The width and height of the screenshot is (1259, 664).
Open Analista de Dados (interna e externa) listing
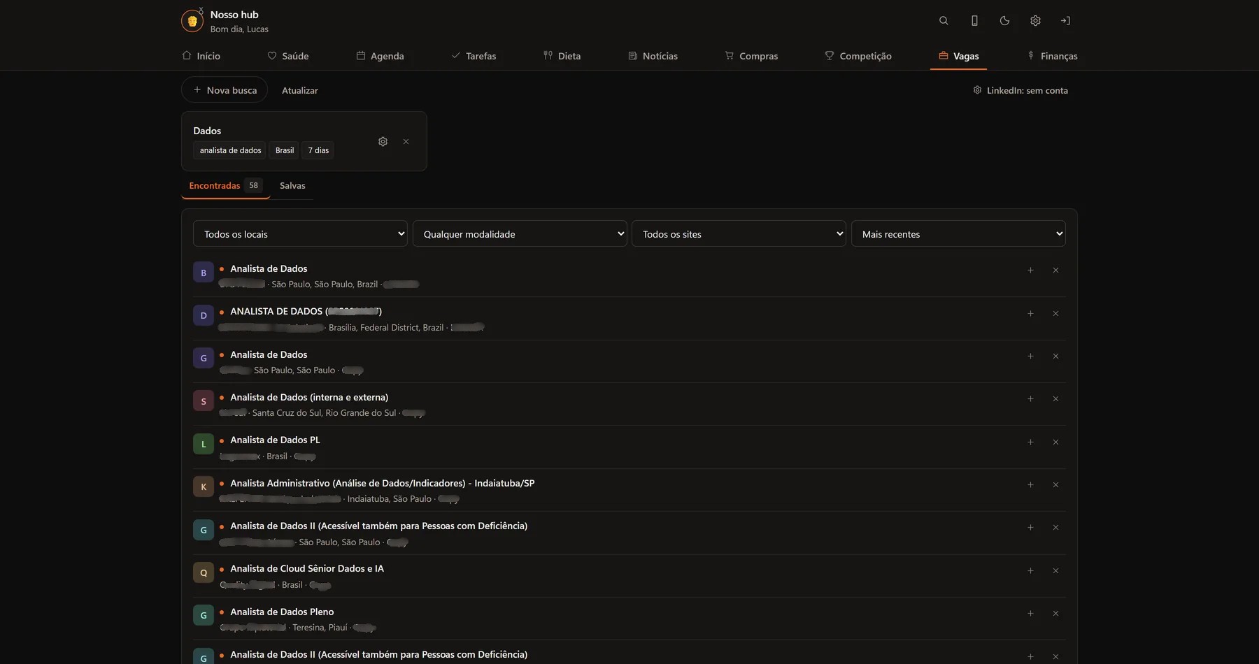click(x=309, y=397)
